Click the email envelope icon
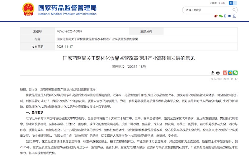The height and width of the screenshot is (156, 249). coord(230,16)
